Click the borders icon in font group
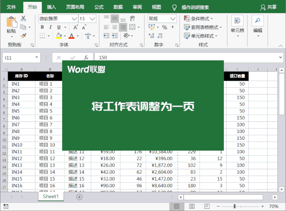The height and width of the screenshot is (211, 286). pyautogui.click(x=43, y=35)
